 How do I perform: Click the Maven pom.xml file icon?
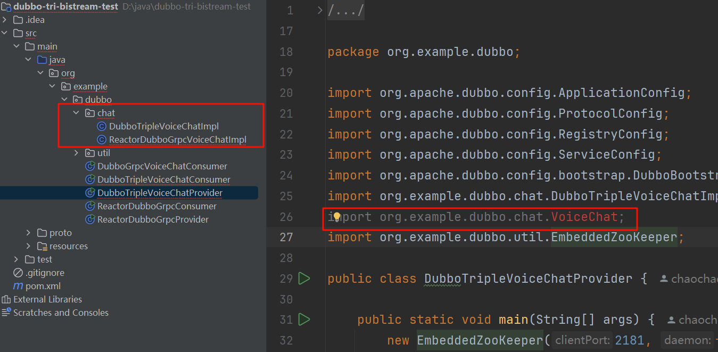pos(18,286)
